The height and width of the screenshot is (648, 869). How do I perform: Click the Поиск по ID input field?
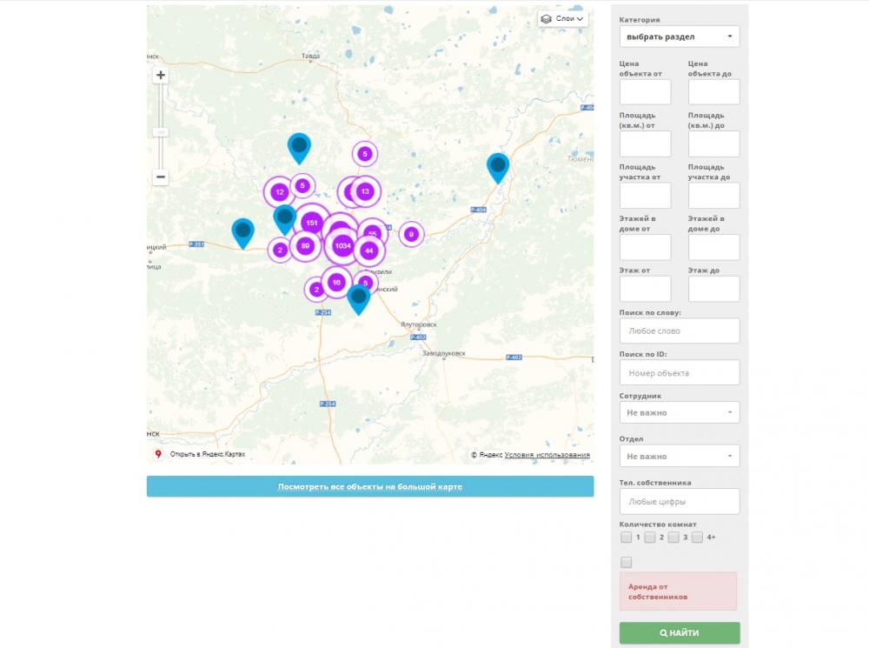680,373
